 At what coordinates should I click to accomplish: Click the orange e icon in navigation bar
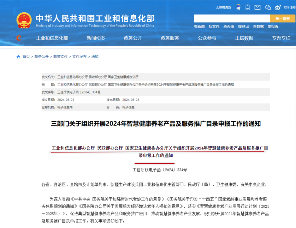tap(19, 38)
